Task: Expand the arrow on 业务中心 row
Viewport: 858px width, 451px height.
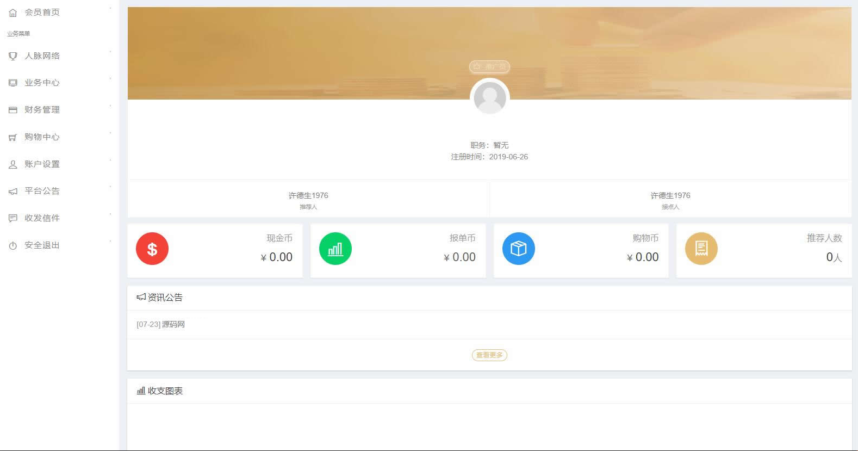Action: 110,79
